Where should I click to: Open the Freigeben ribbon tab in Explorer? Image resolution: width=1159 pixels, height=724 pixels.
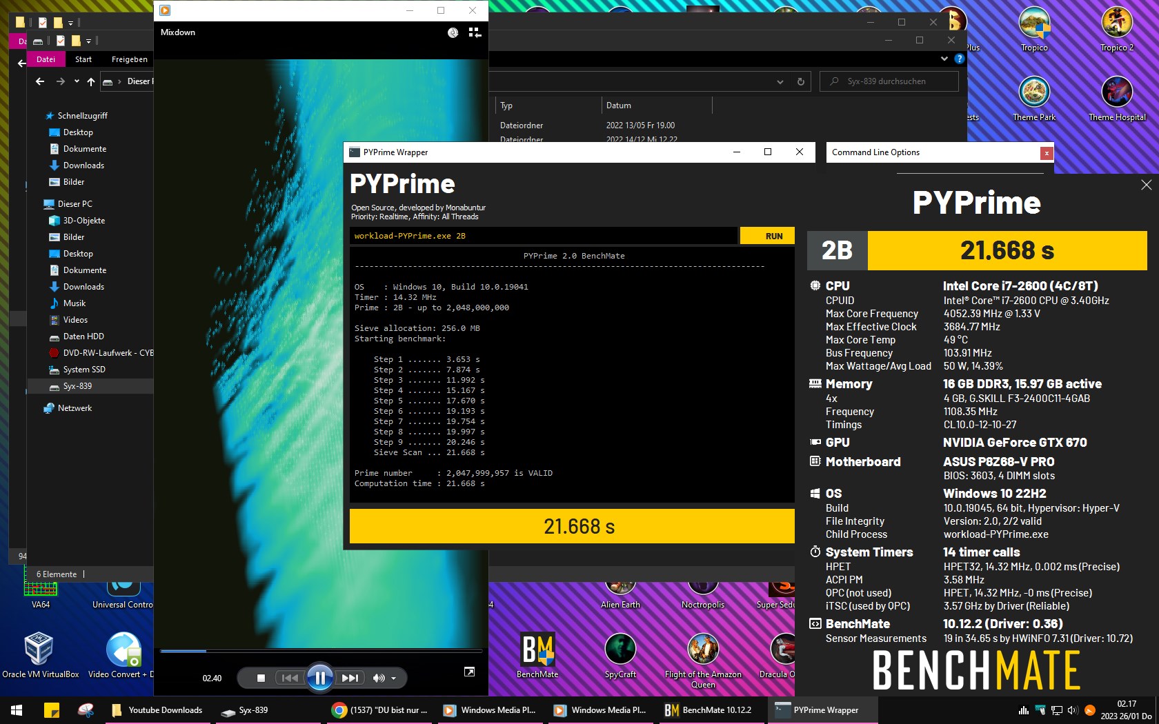point(130,59)
